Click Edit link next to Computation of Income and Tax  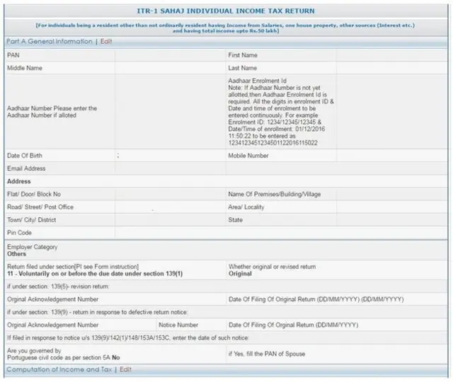coord(125,369)
